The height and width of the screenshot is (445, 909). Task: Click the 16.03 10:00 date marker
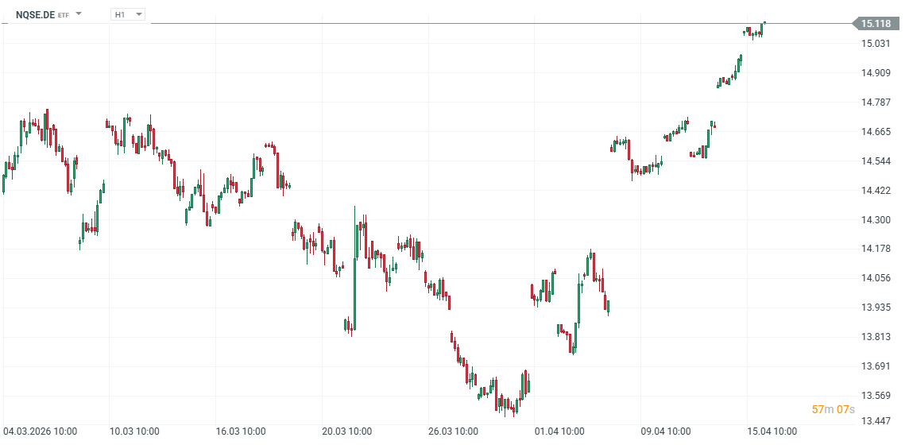pyautogui.click(x=241, y=431)
